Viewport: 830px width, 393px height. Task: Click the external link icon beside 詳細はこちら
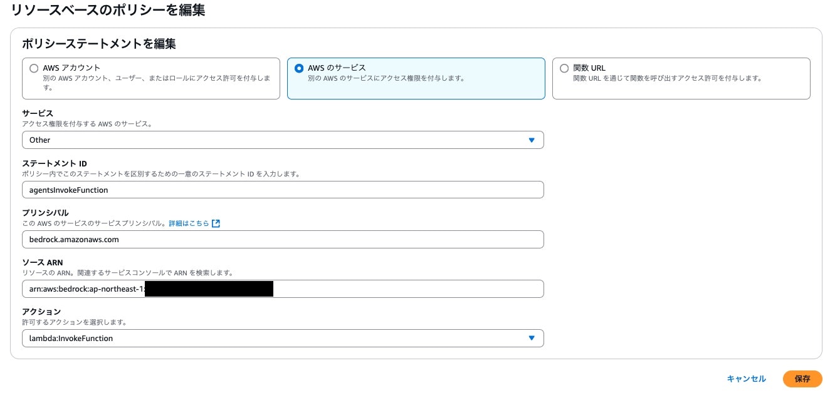pyautogui.click(x=216, y=223)
